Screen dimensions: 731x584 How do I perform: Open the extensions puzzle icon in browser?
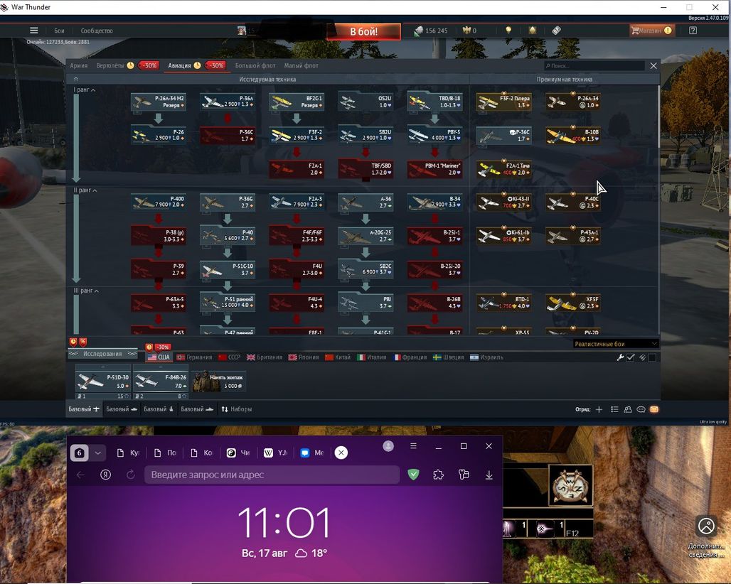[x=438, y=475]
